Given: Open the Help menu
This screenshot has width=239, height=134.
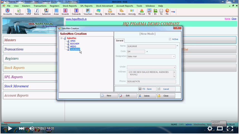Looking at the screenshot, I should tap(160, 6).
